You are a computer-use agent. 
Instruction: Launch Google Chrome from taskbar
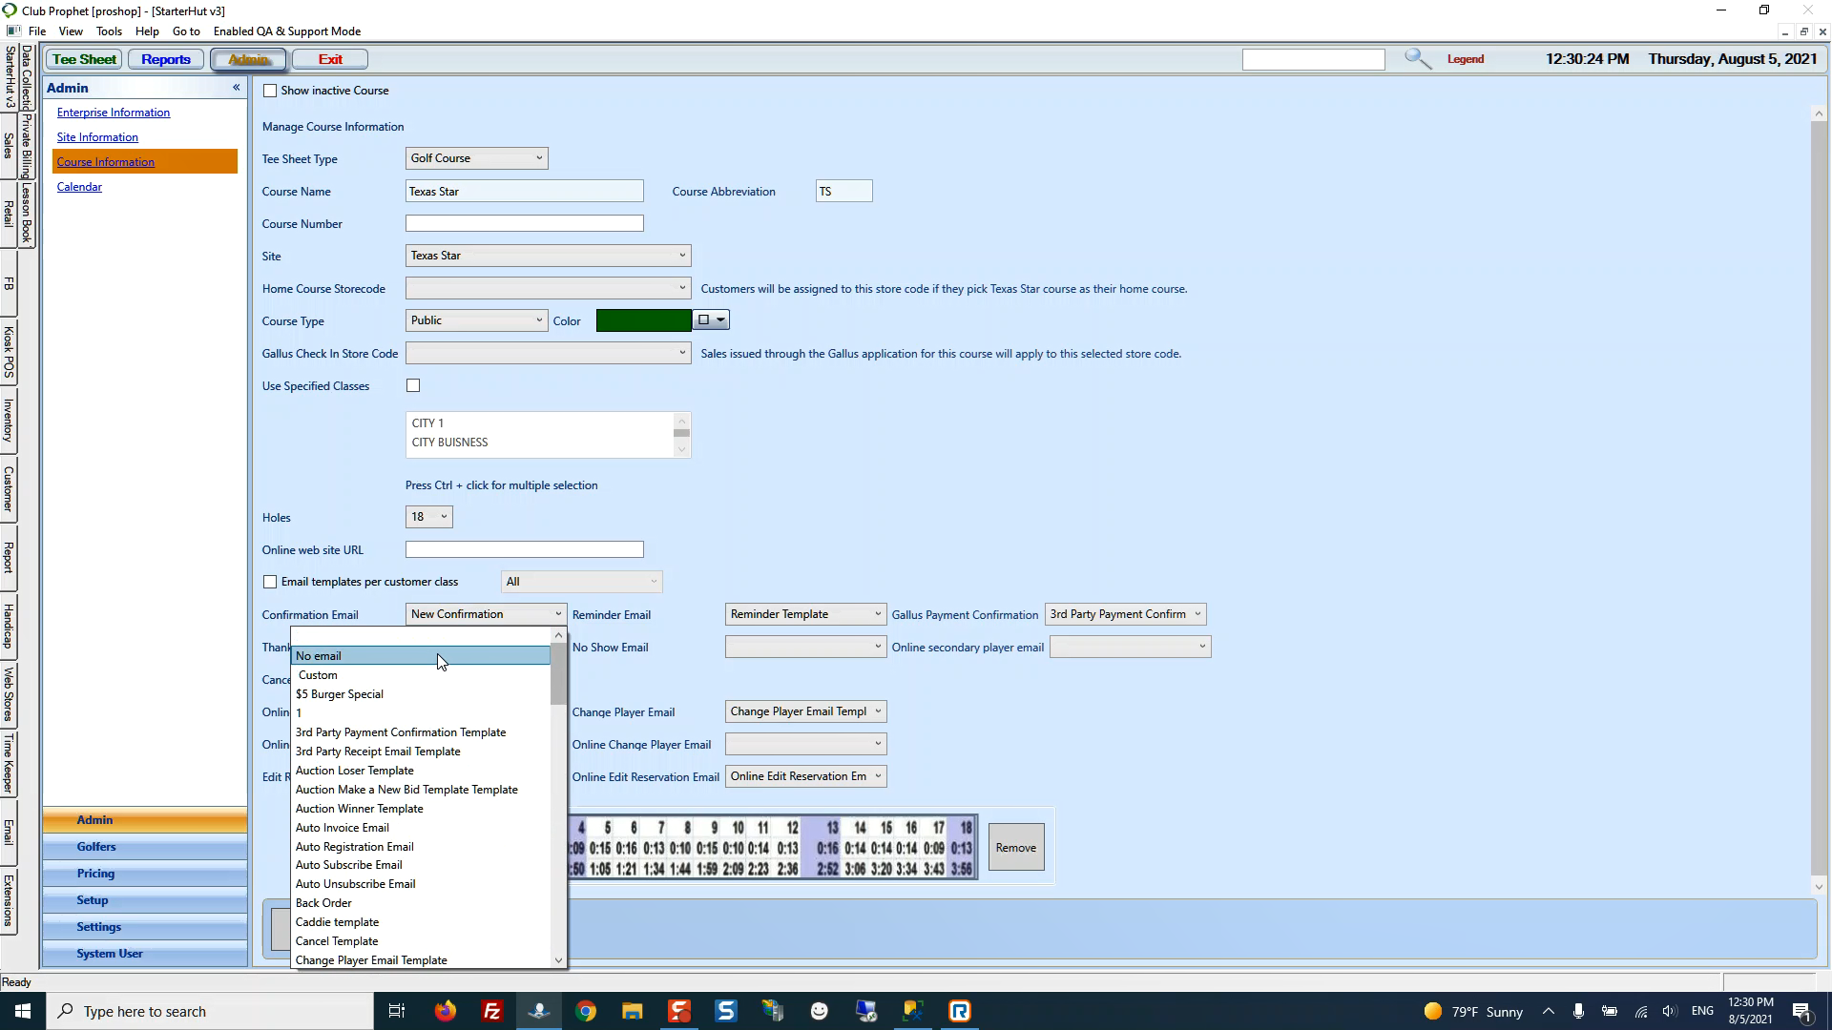click(586, 1011)
